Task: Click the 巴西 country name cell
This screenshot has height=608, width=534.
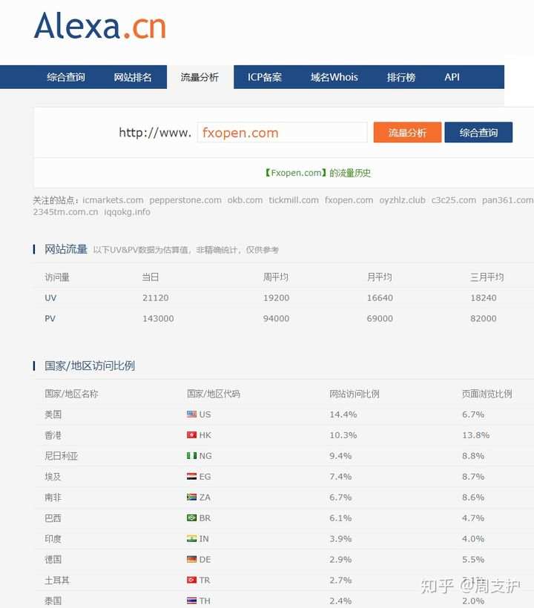Action: (x=53, y=518)
